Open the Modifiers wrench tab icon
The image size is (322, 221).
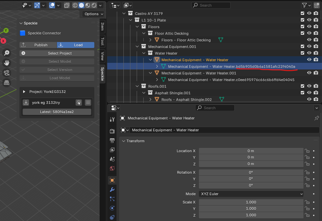click(x=112, y=190)
